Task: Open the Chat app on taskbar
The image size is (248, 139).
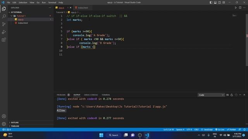Action: [133, 135]
